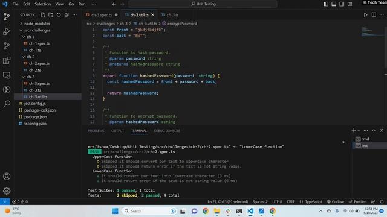Screen dimensions: 387x217
Task: Refresh the explorer with the refresh icon
Action: click(59, 14)
